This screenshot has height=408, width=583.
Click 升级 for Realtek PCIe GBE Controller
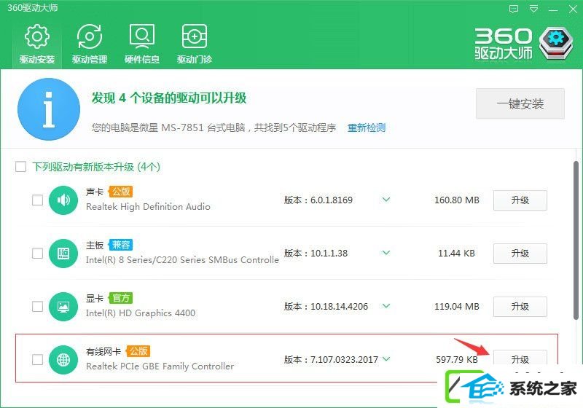click(520, 358)
